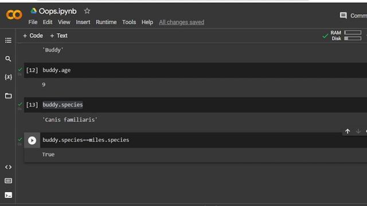Open the File menu
The image size is (367, 206).
point(33,22)
